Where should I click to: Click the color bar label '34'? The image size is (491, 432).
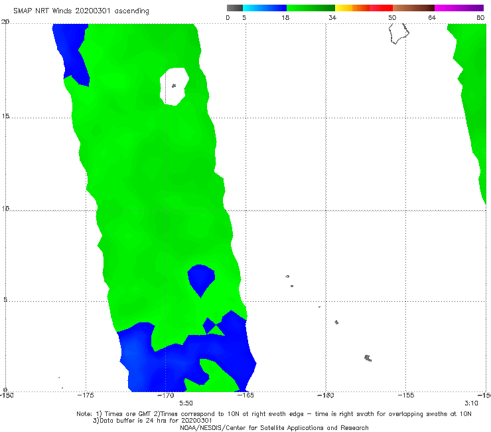[x=332, y=17]
